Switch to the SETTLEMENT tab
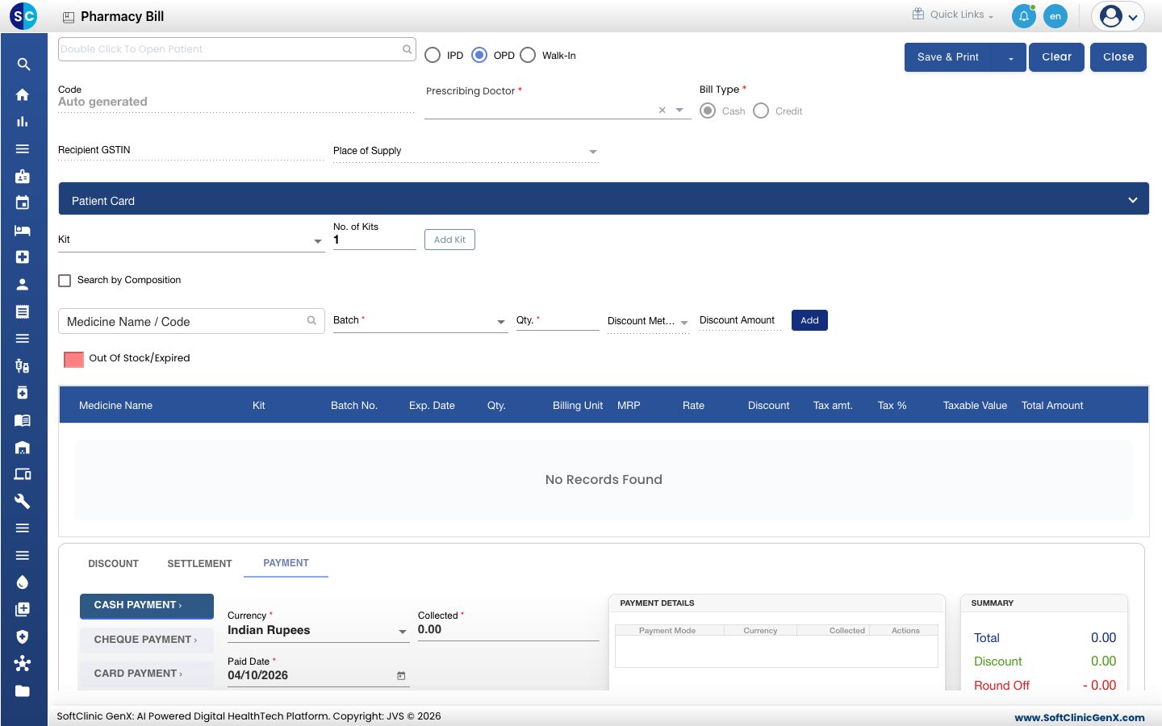The width and height of the screenshot is (1162, 726). (199, 564)
